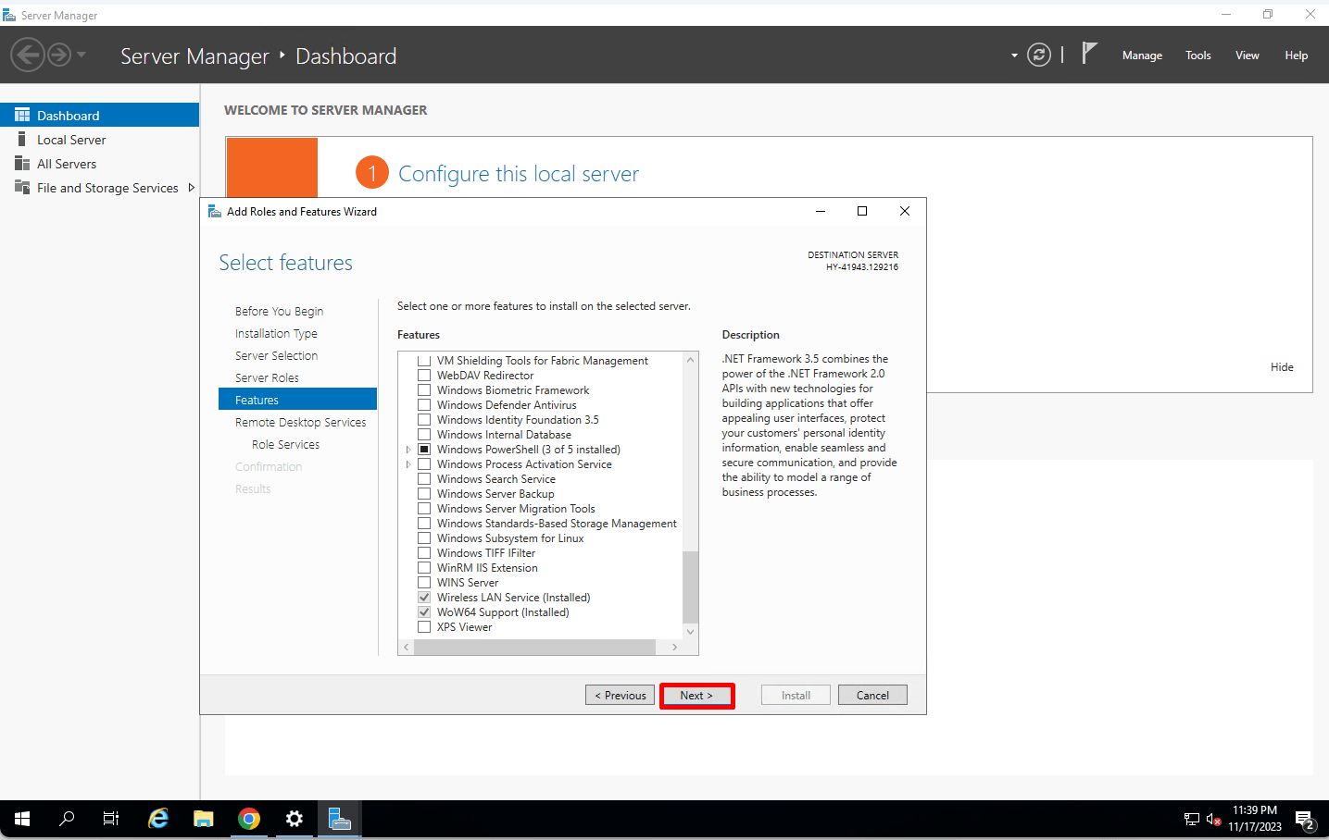Enable the WINS Server feature checkbox
The width and height of the screenshot is (1329, 840).
click(x=424, y=582)
